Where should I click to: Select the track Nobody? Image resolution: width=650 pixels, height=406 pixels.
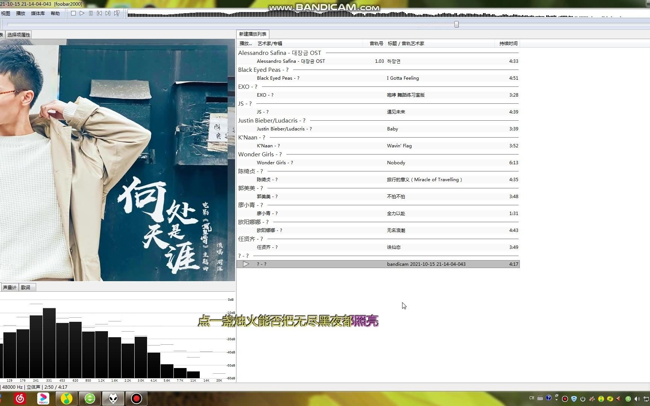(x=378, y=162)
